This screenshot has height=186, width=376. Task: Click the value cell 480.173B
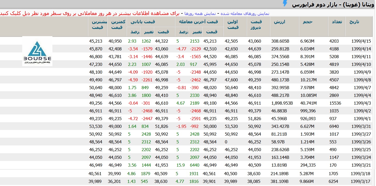point(280,80)
